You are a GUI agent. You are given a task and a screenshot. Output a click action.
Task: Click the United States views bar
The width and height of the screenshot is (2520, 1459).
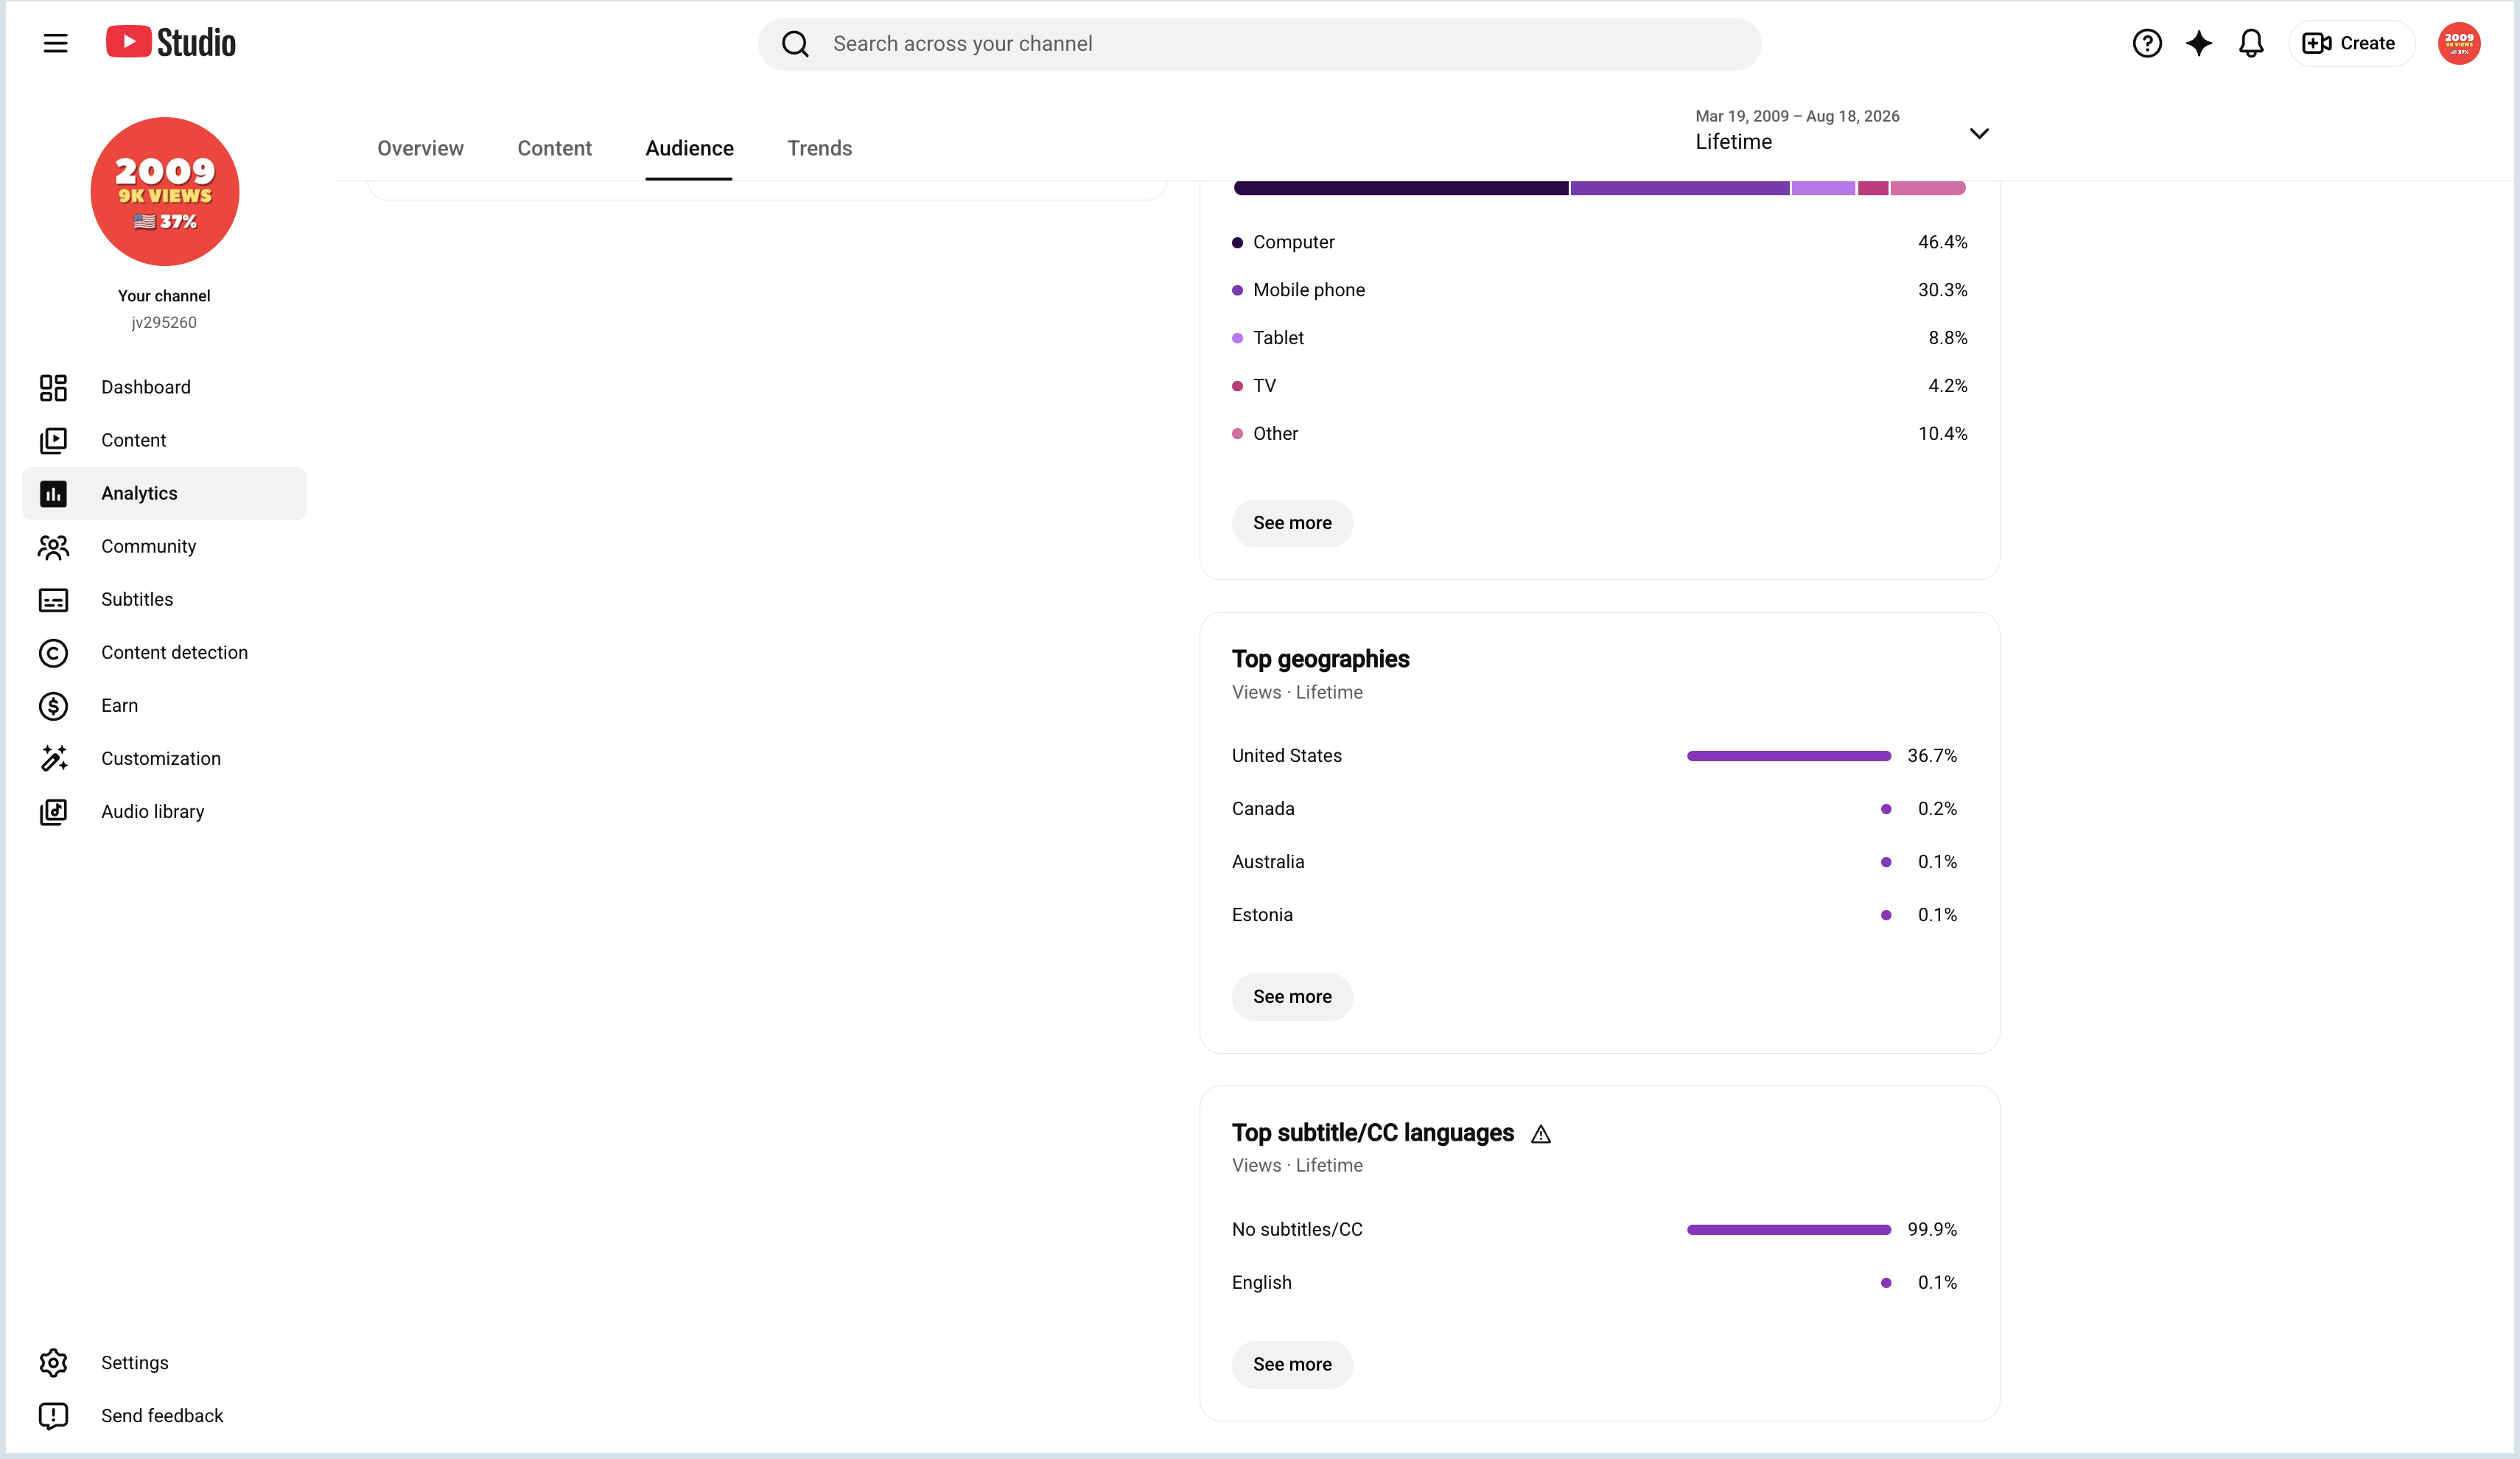[x=1789, y=756]
